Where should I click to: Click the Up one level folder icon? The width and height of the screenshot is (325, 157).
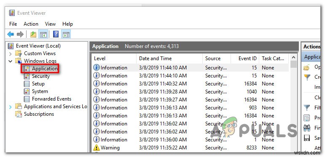pyautogui.click(x=33, y=34)
